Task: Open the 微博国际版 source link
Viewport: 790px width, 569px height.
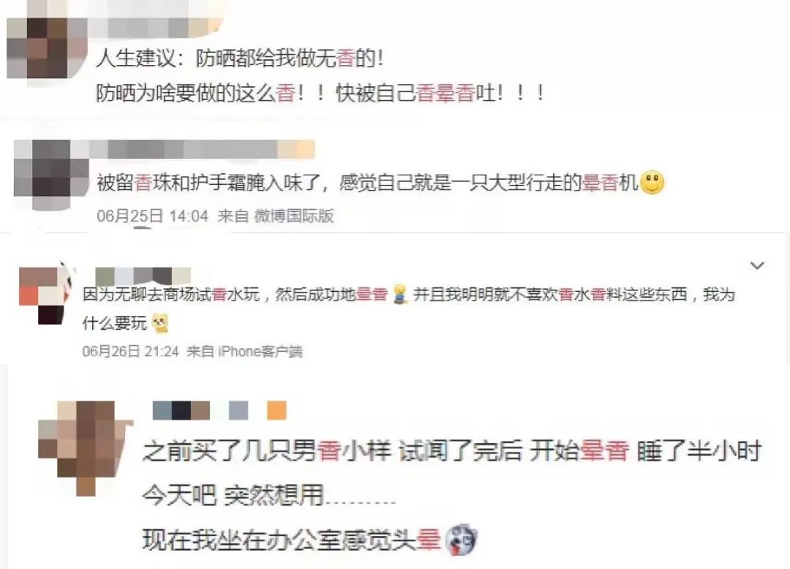Action: [x=294, y=216]
